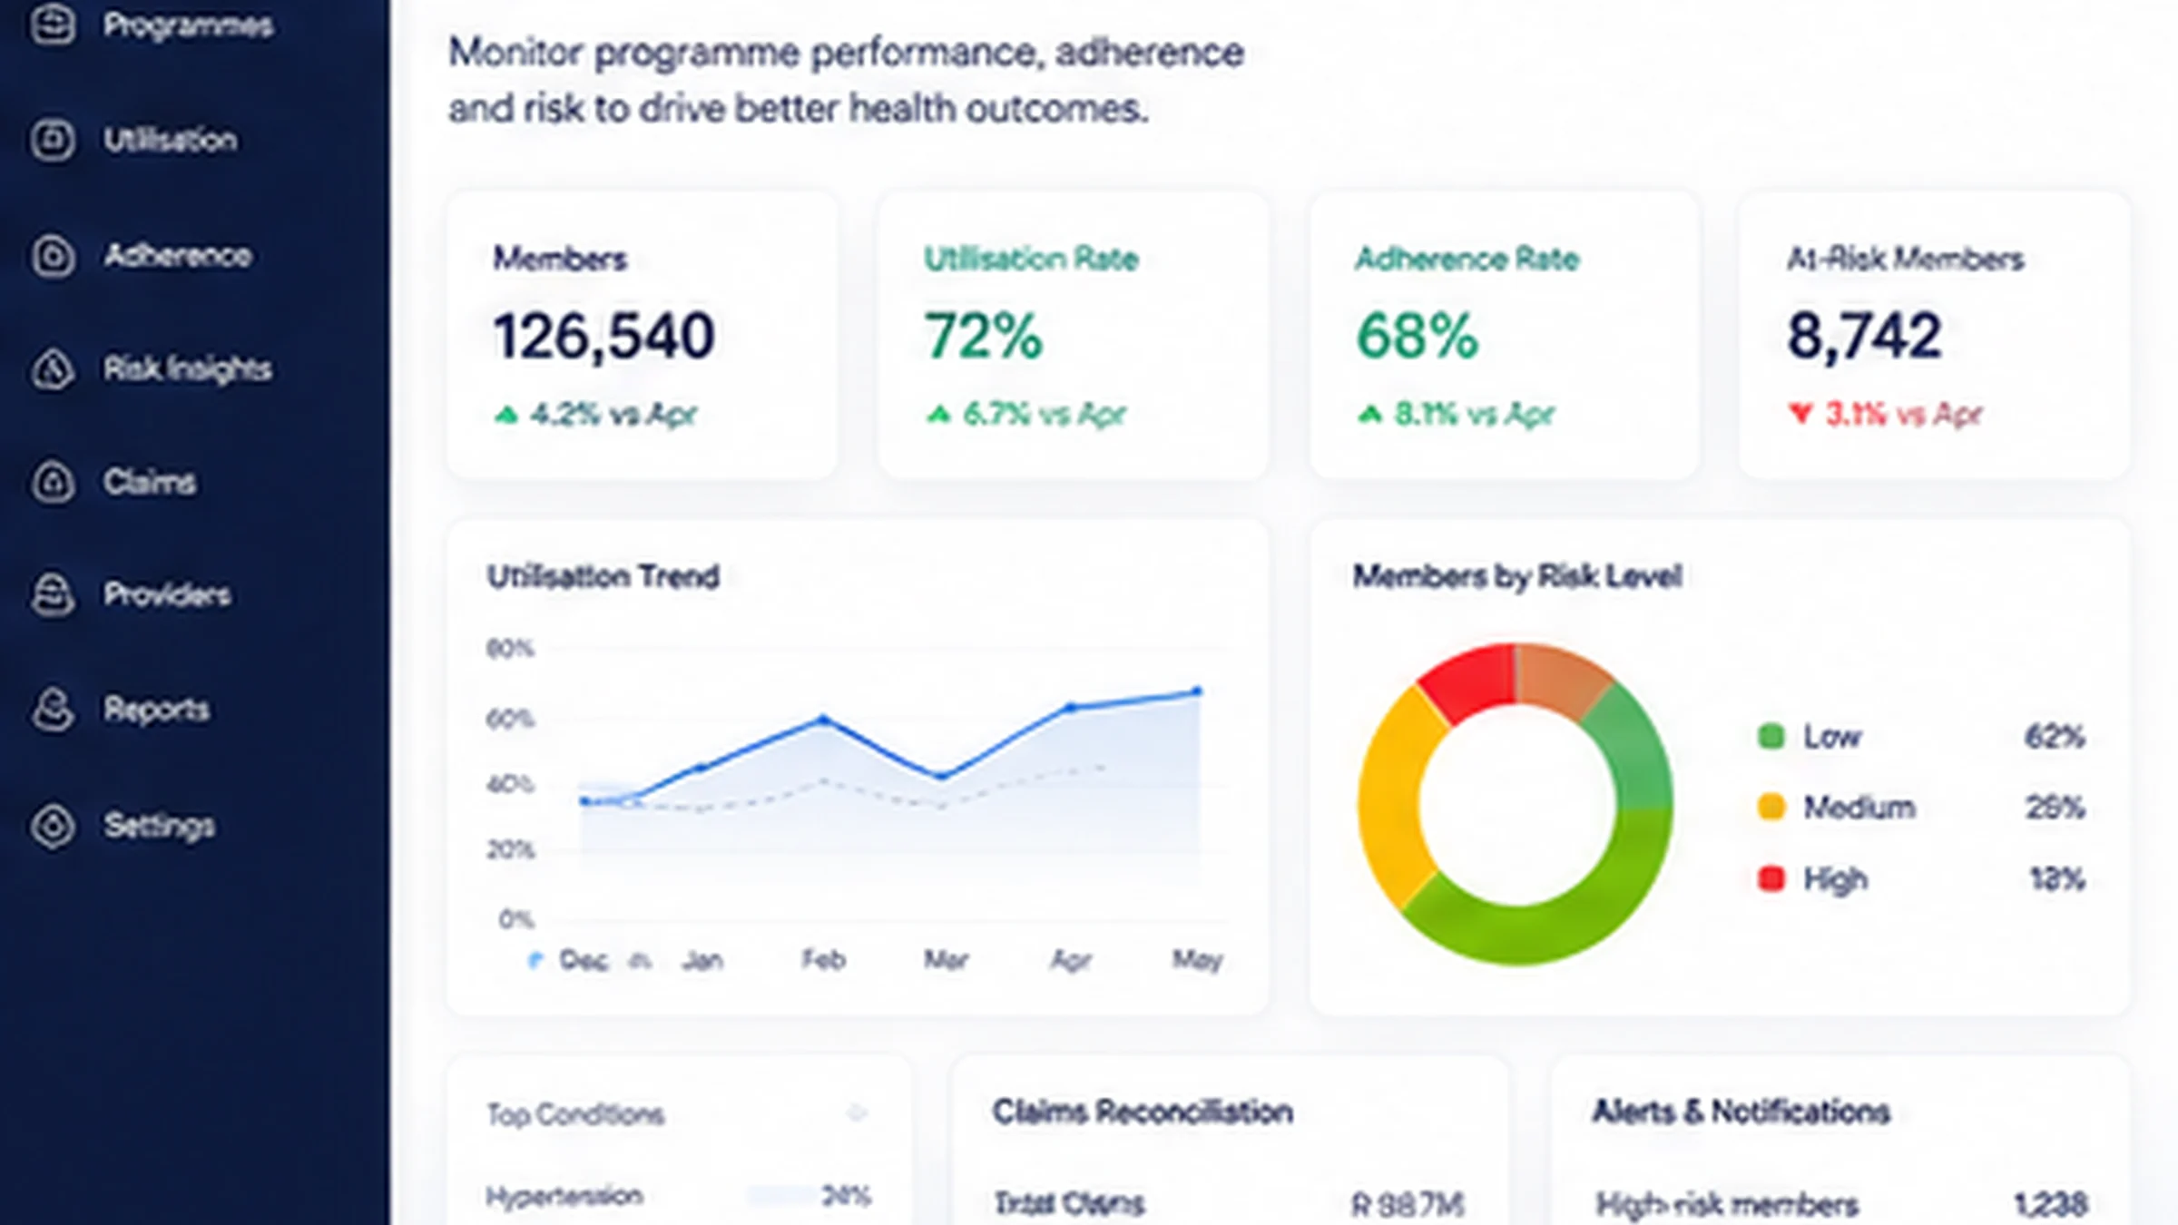The height and width of the screenshot is (1225, 2178).
Task: Click the yellow Medium legend swatch
Action: coord(1771,807)
